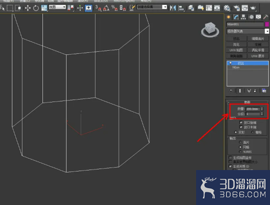Open the Graphite ribbon toggle icon

(x=201, y=8)
